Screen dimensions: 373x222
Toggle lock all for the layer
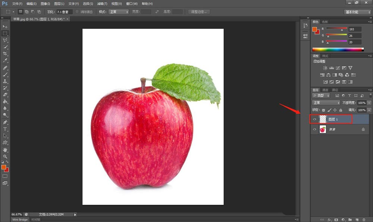click(341, 110)
